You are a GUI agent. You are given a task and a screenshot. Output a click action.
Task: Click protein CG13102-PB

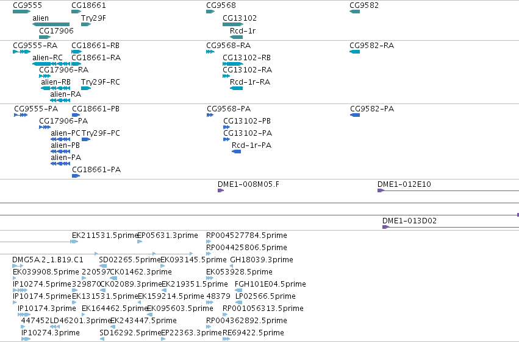tap(226, 127)
